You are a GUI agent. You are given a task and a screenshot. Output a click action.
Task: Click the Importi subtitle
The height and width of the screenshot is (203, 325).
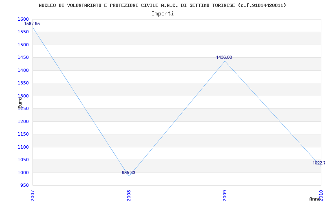(162, 13)
